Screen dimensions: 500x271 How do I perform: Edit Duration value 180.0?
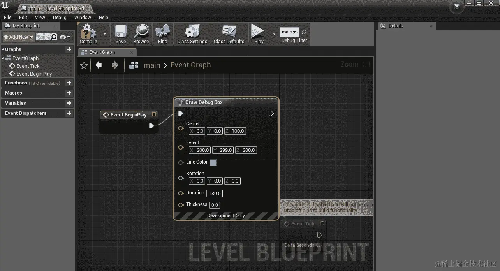(x=215, y=194)
